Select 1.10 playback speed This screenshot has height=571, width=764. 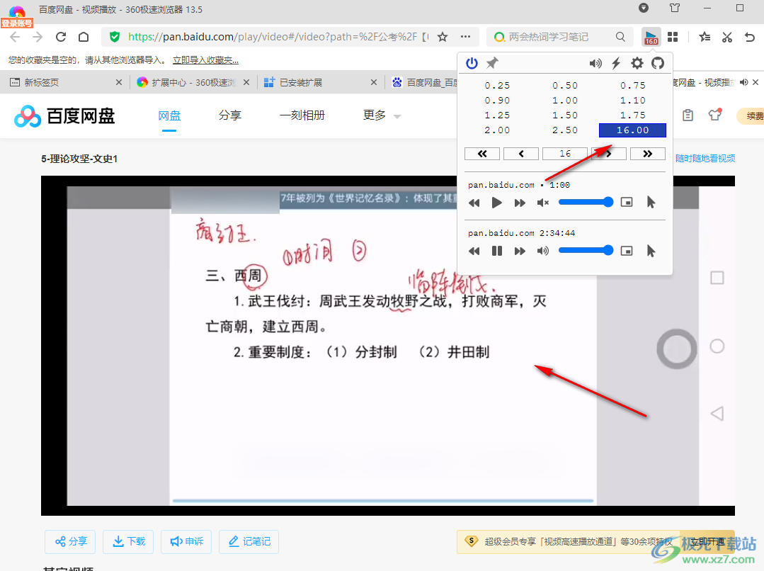point(632,101)
